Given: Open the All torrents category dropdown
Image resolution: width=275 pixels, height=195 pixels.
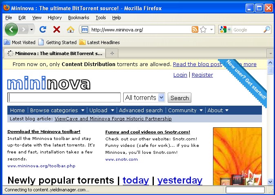Looking at the screenshot, I should tap(144, 97).
